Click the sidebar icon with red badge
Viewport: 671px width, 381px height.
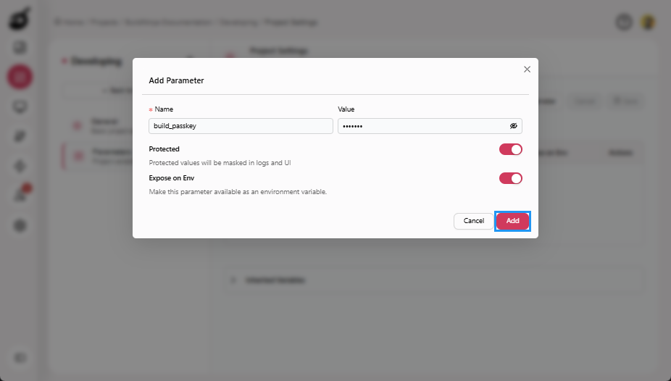(x=21, y=194)
